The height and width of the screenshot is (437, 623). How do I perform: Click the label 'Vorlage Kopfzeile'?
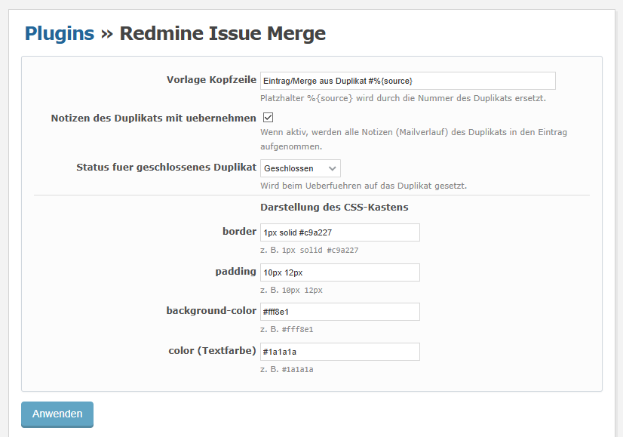(x=211, y=80)
